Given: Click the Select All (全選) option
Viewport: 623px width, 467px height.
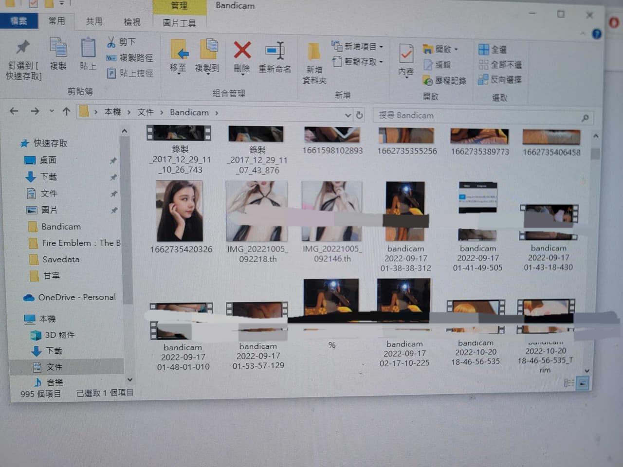Looking at the screenshot, I should point(493,50).
